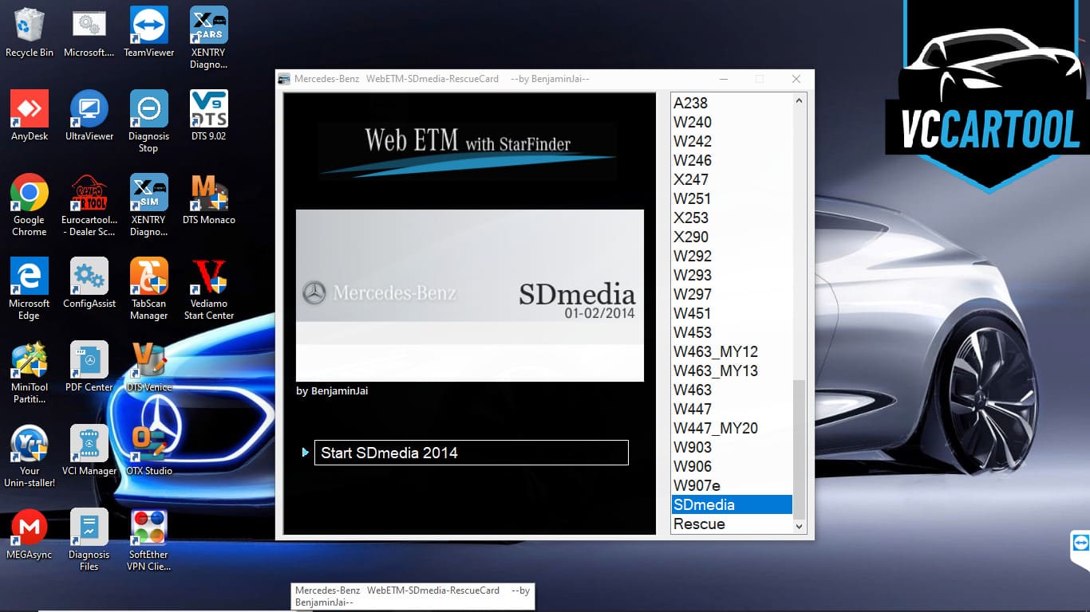Close the WebETM-SDmedia-RescueCard window
The image size is (1090, 612).
(796, 79)
